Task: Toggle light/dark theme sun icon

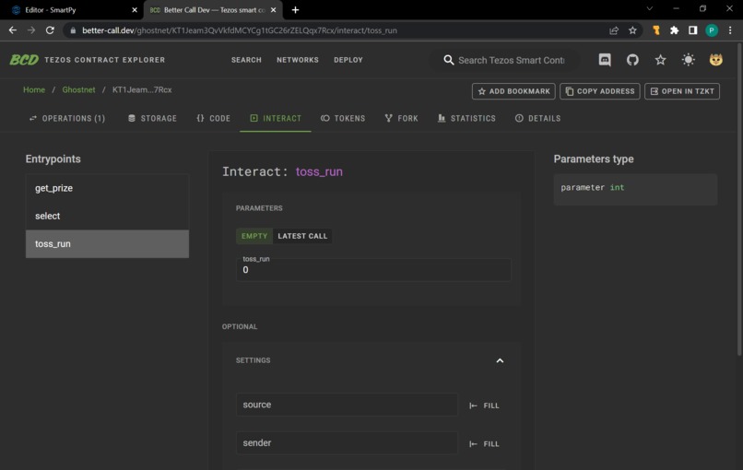Action: (688, 60)
